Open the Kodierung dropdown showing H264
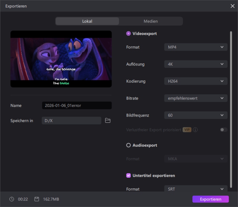The height and width of the screenshot is (207, 238). (196, 81)
